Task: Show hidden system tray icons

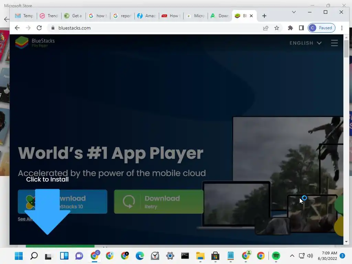Action: [x=292, y=256]
